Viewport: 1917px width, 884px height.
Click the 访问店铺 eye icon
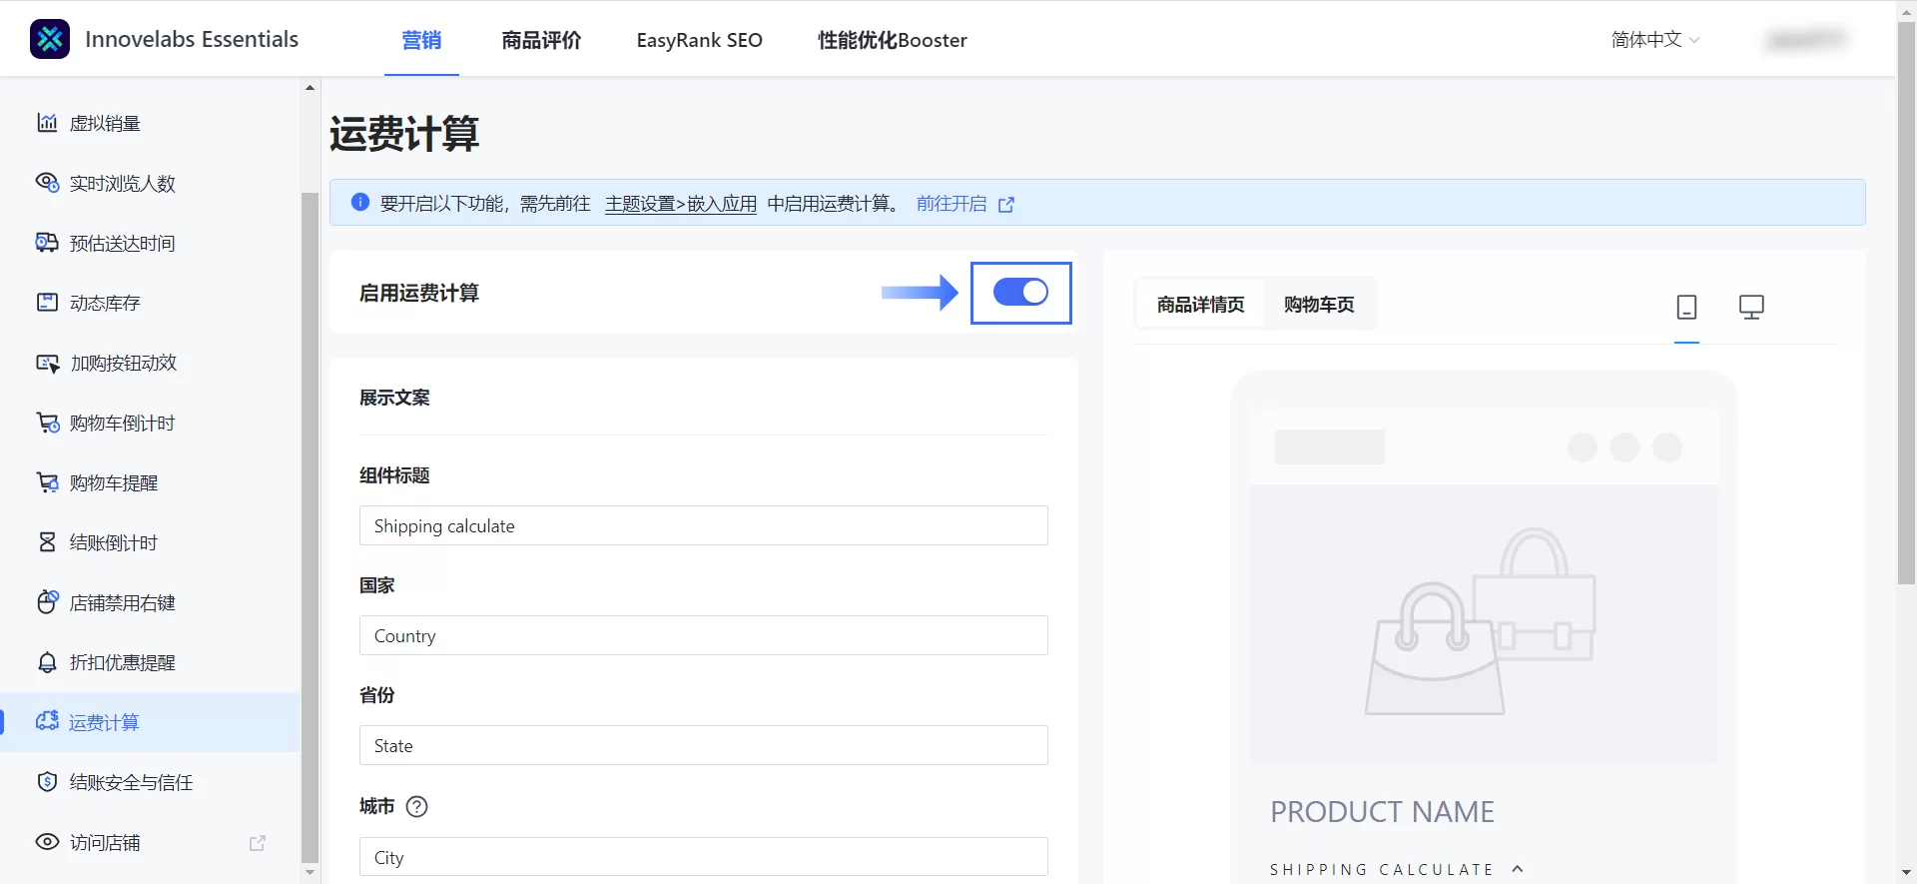[x=47, y=842]
